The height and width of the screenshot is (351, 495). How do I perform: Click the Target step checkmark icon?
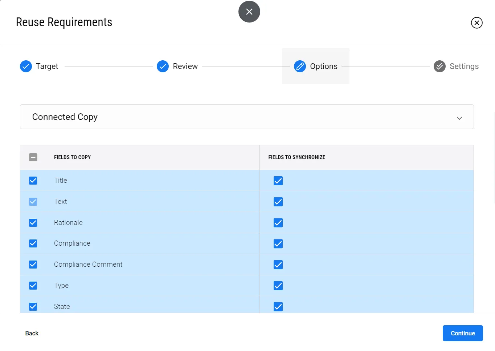[26, 66]
